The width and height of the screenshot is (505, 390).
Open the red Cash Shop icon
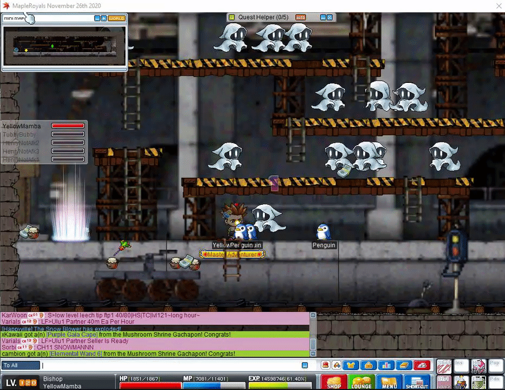click(x=325, y=365)
